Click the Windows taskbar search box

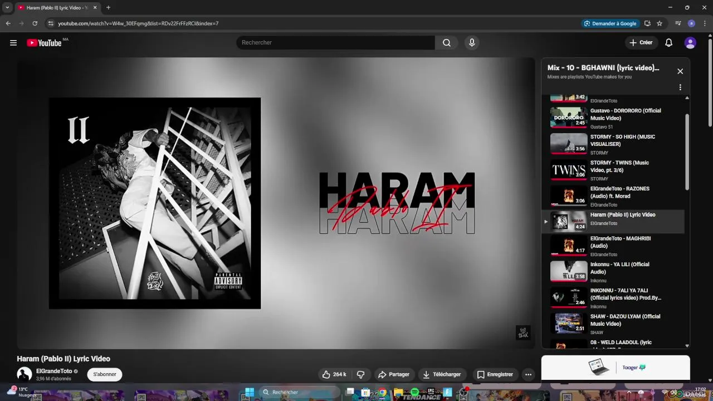300,392
